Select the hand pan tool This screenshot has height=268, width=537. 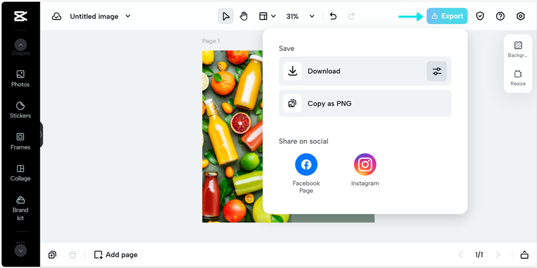[243, 16]
